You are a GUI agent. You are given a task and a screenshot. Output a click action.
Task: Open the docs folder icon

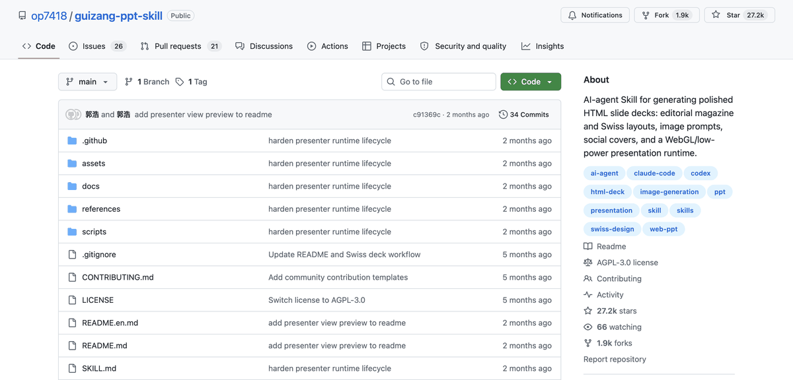coord(72,186)
